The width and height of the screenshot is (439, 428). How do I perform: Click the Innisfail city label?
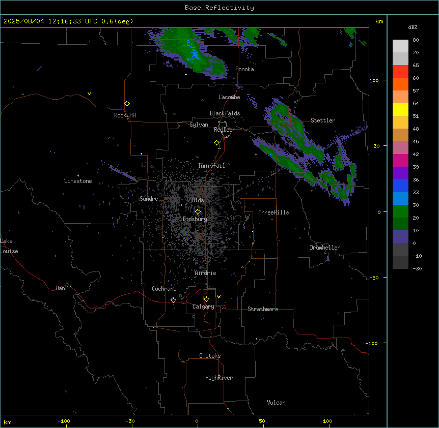click(x=211, y=166)
